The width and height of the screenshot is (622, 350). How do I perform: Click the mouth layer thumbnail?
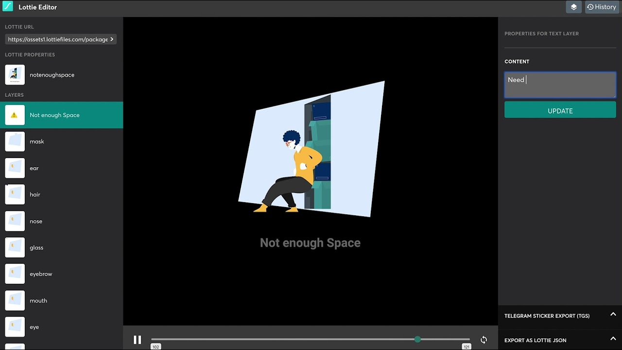[15, 300]
